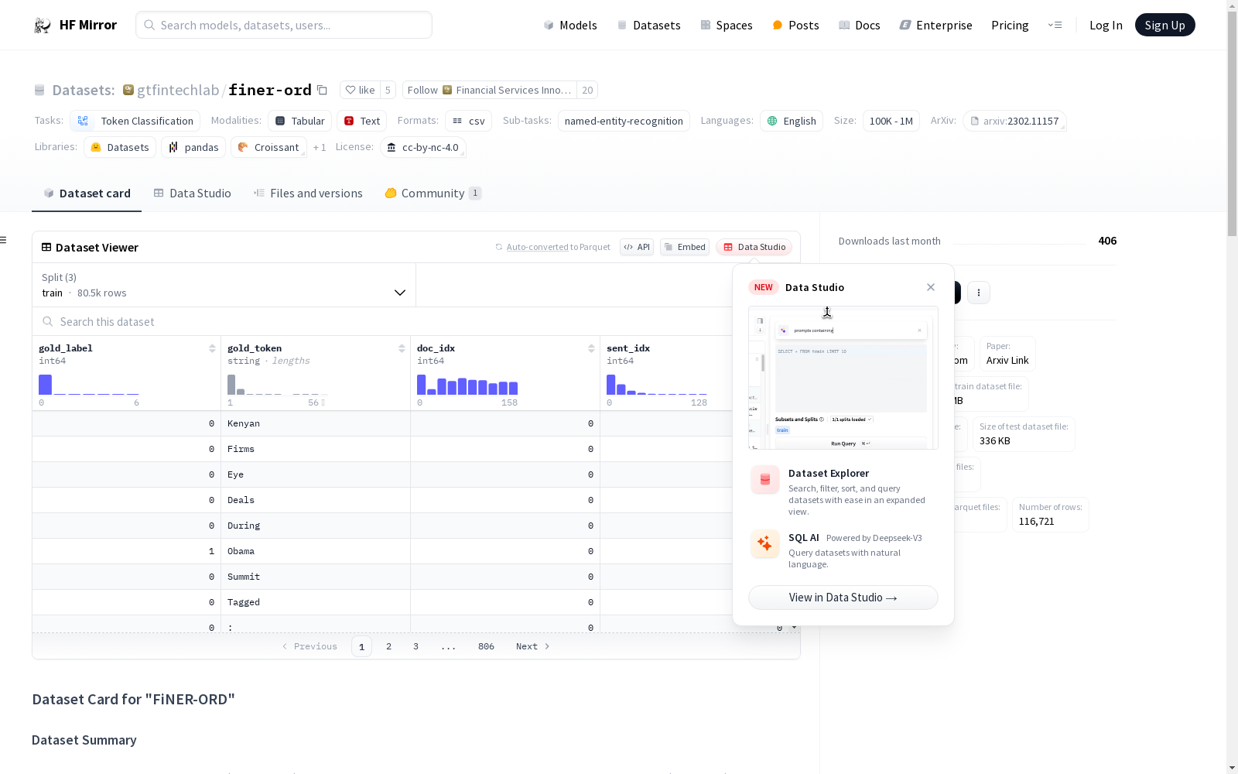Click the gold_label histogram first bar
The width and height of the screenshot is (1238, 774).
(45, 385)
